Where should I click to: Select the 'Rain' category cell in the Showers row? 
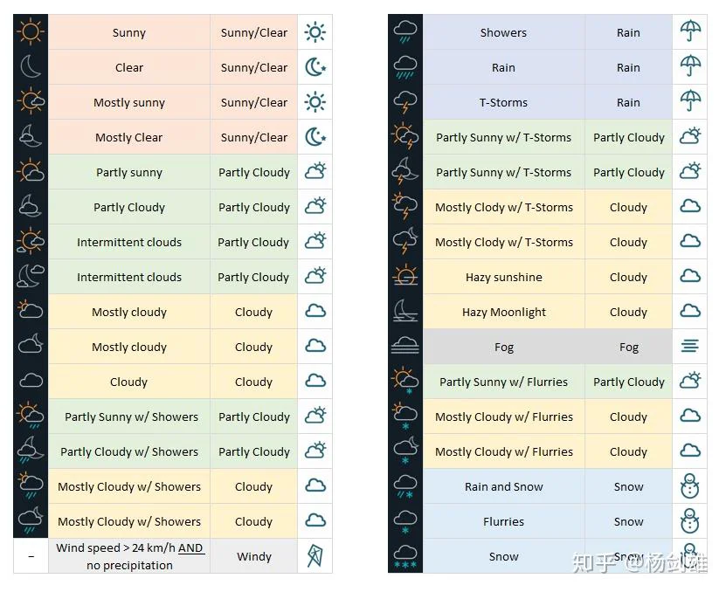tap(628, 32)
